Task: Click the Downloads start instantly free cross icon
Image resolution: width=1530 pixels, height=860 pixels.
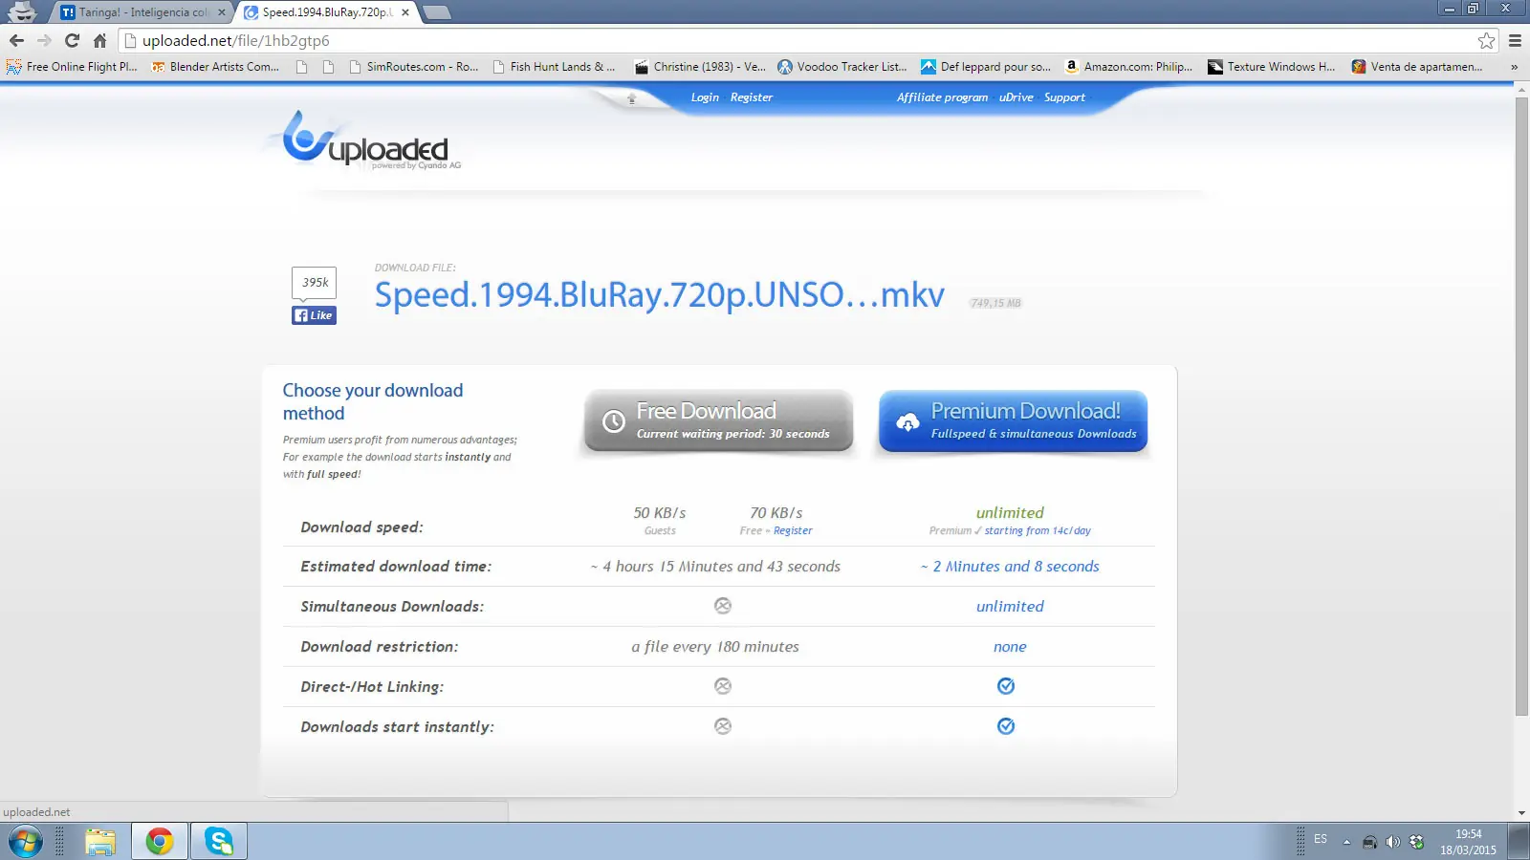Action: (x=723, y=726)
